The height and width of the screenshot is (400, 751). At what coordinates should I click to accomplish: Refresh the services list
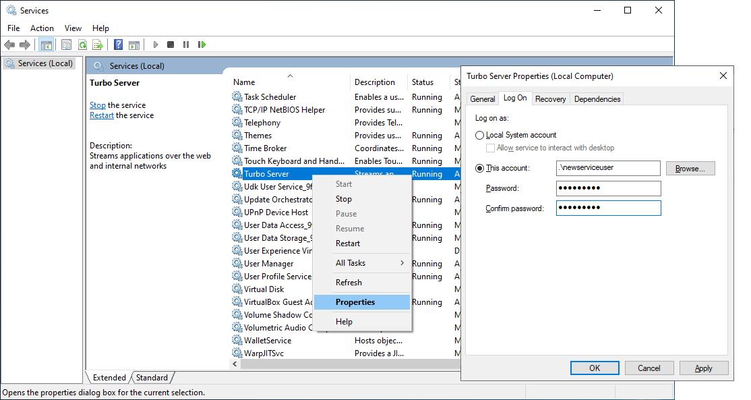(x=82, y=44)
